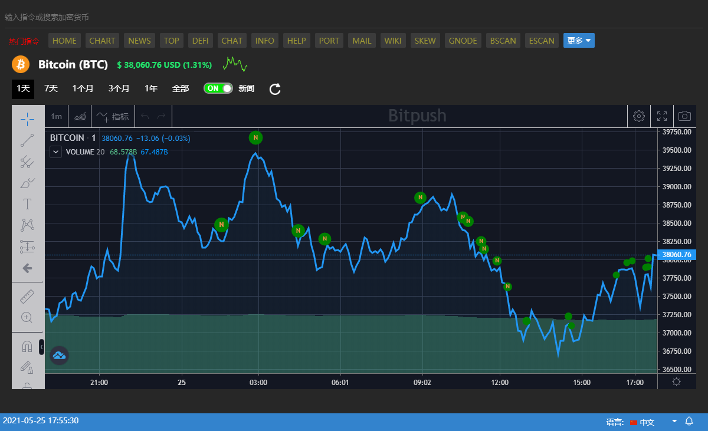Choose the brush drawing tool

(x=27, y=183)
